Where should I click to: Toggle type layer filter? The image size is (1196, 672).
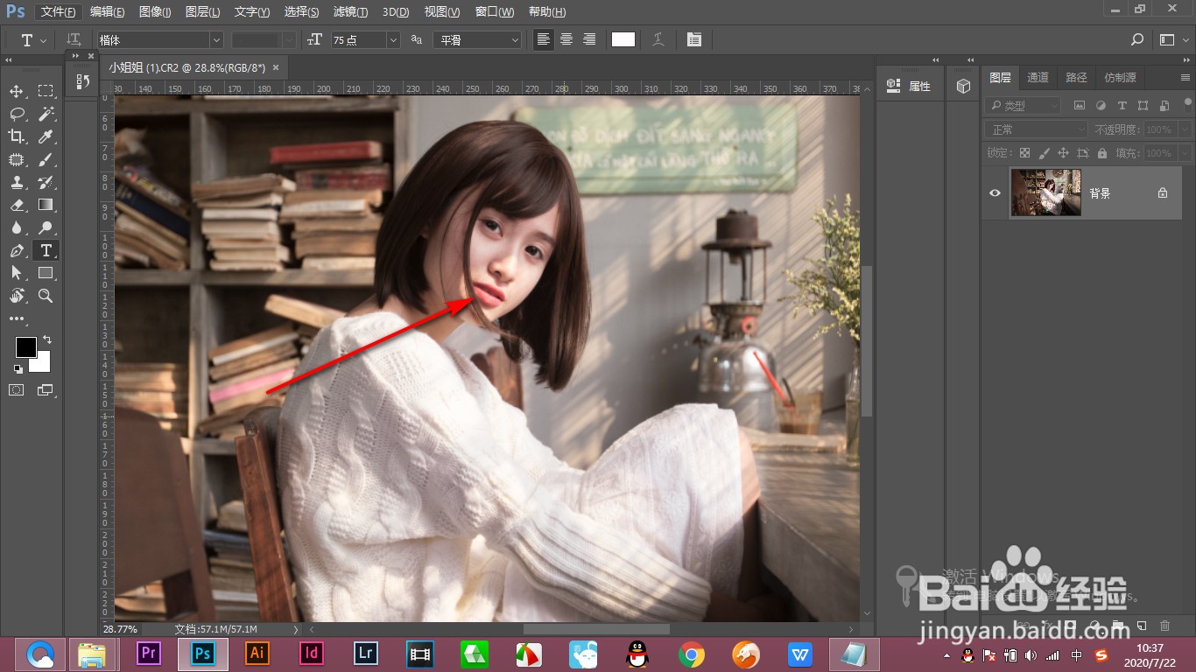click(x=1122, y=106)
